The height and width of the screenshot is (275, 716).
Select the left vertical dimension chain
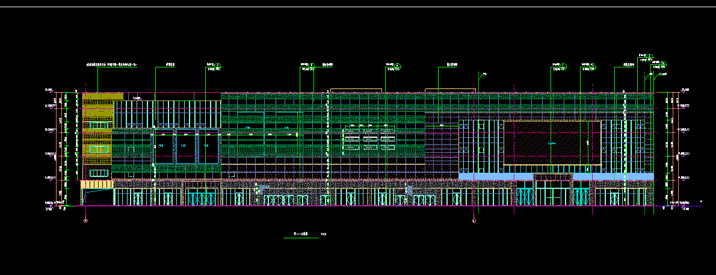tap(61, 147)
